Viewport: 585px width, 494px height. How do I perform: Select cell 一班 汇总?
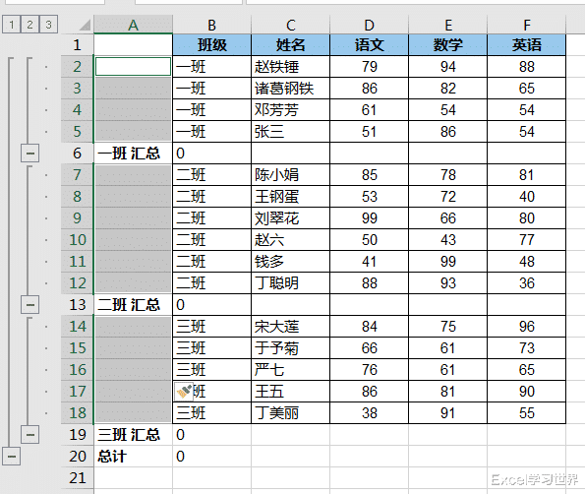point(133,154)
